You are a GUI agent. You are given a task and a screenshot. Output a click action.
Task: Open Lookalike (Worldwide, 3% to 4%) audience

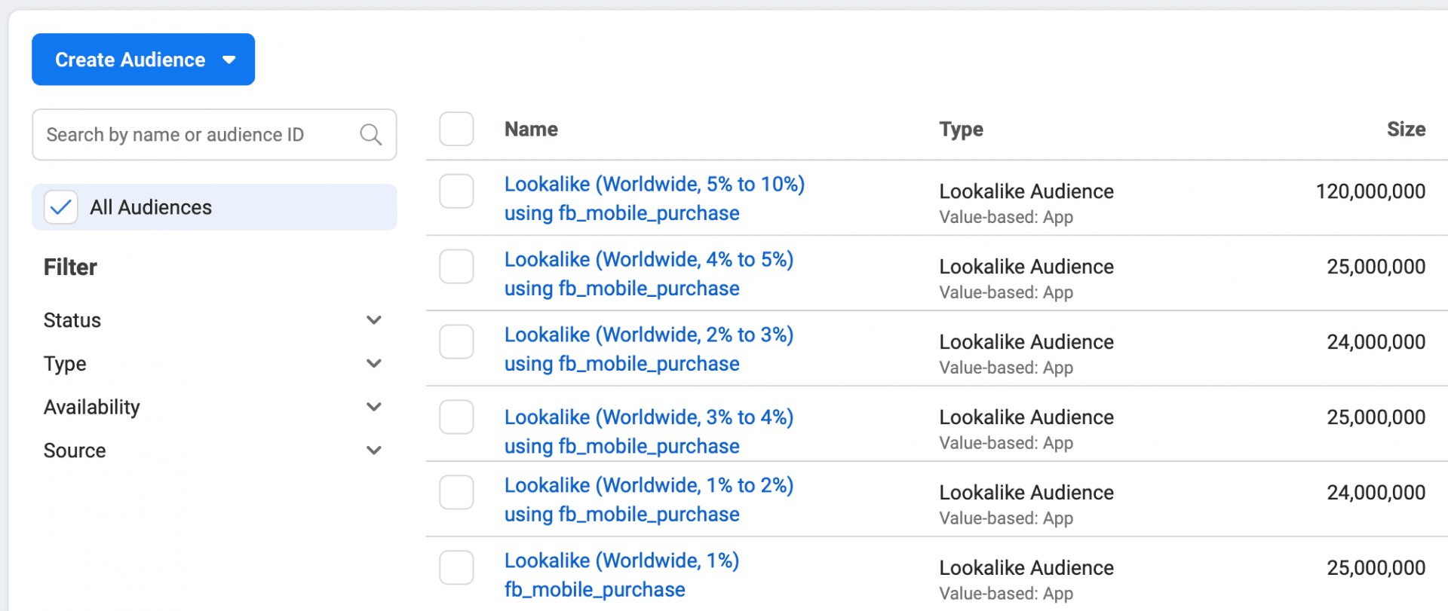click(649, 417)
